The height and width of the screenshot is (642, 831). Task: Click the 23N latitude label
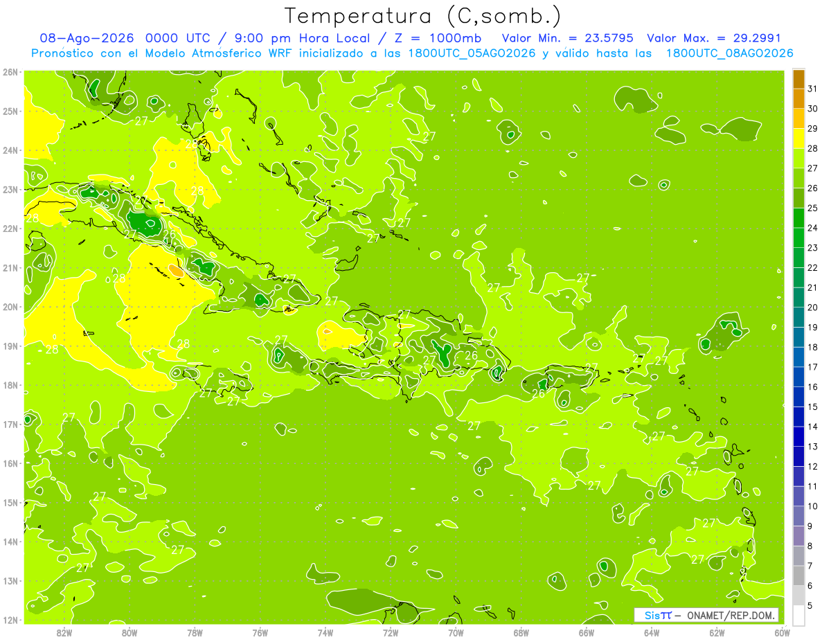point(10,189)
